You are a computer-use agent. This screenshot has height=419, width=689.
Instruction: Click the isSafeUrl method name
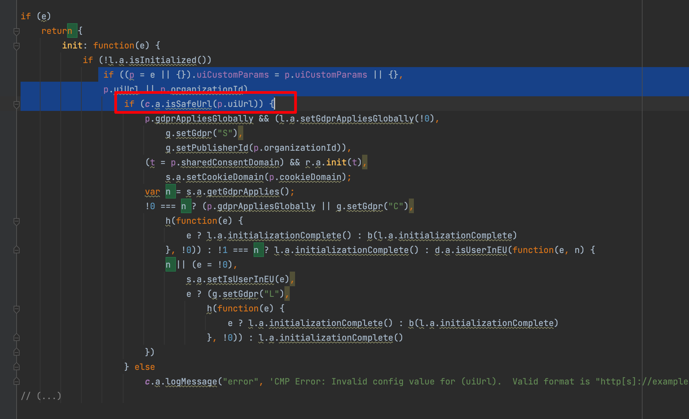(188, 104)
